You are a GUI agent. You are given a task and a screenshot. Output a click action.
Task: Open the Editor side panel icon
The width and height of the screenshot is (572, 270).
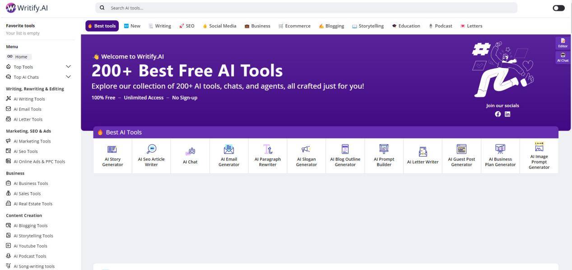tap(563, 43)
